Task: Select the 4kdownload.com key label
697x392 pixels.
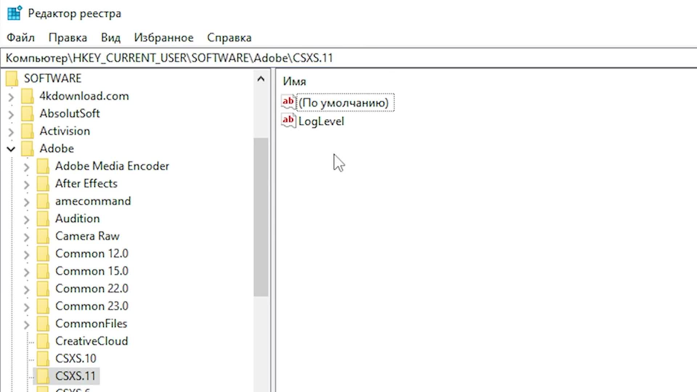Action: 84,96
